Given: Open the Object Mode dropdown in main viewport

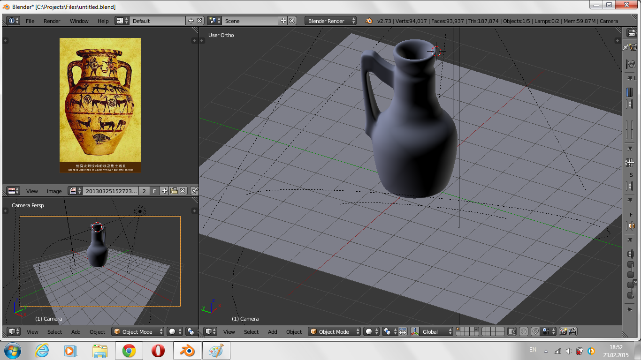Looking at the screenshot, I should (334, 332).
